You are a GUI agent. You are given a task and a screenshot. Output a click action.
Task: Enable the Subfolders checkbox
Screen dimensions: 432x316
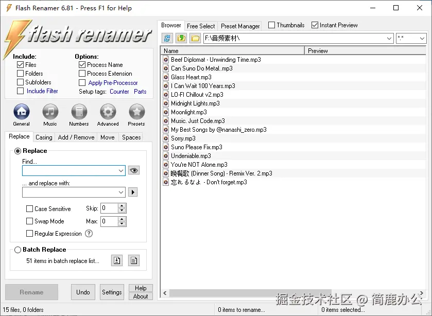coord(20,82)
